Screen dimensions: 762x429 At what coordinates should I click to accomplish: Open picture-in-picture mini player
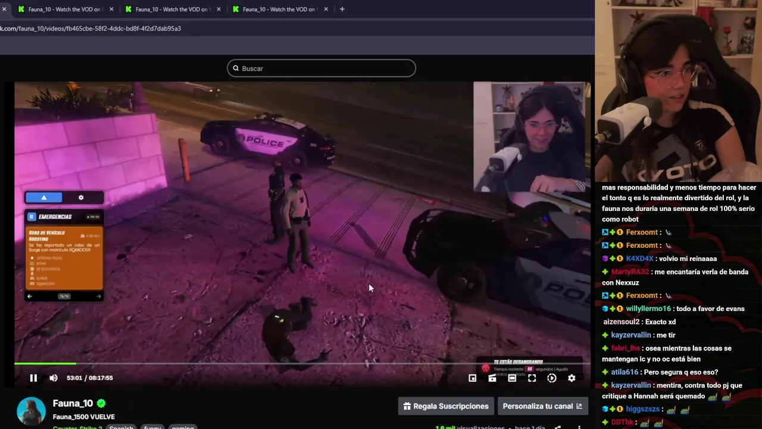[x=472, y=378]
